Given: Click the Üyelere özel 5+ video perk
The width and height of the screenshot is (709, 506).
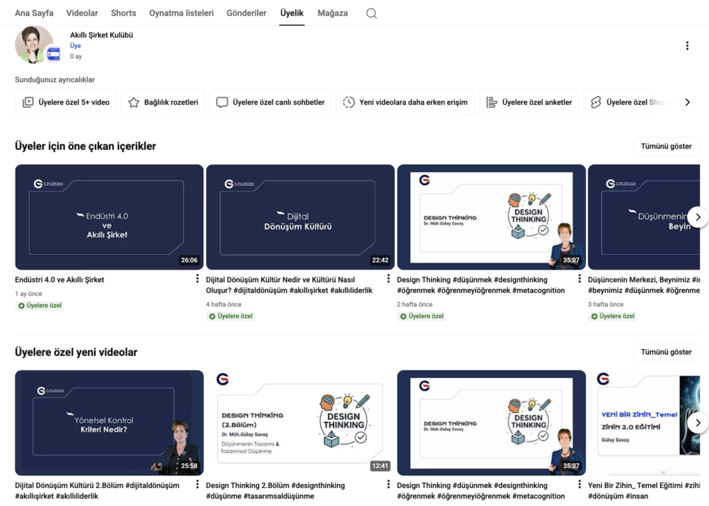Looking at the screenshot, I should click(66, 102).
